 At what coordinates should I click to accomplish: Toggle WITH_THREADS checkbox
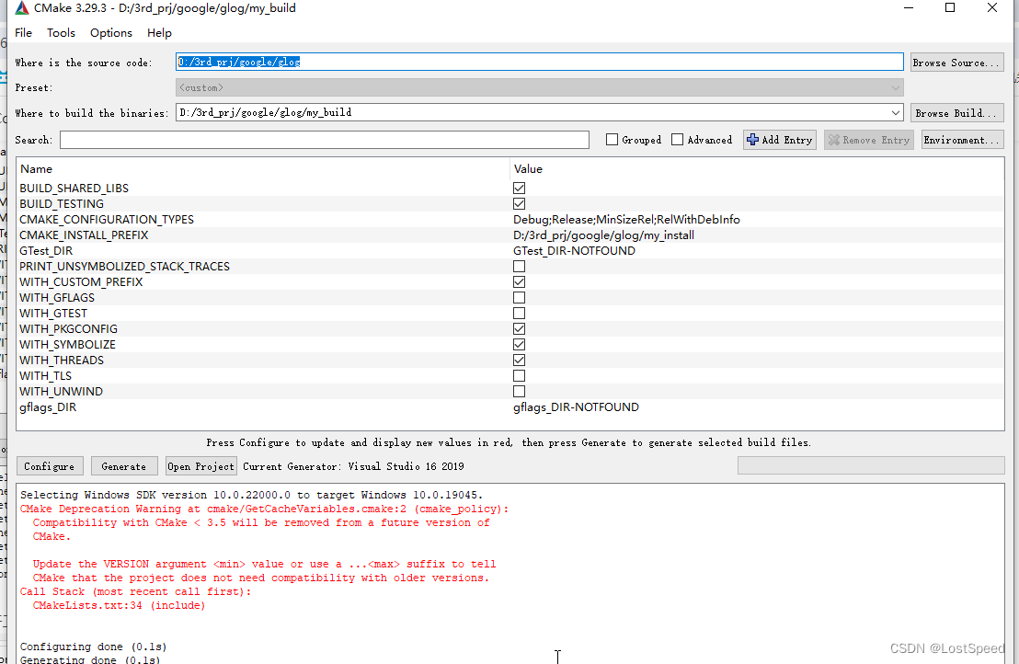(519, 360)
